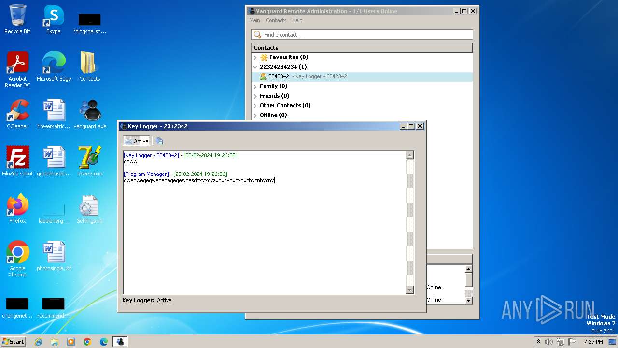Click the clock showing 7:27 PM

coord(593,342)
